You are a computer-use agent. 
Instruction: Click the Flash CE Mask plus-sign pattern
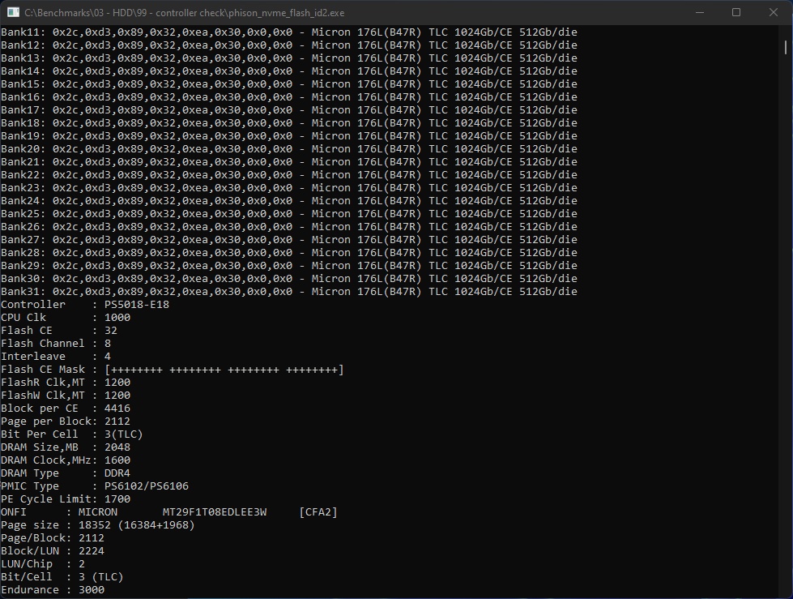(x=224, y=370)
